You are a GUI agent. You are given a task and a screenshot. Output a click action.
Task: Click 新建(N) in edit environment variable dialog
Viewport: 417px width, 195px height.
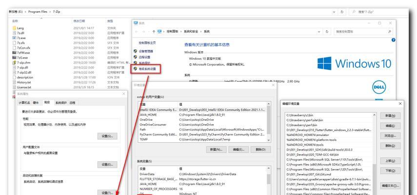(x=390, y=116)
